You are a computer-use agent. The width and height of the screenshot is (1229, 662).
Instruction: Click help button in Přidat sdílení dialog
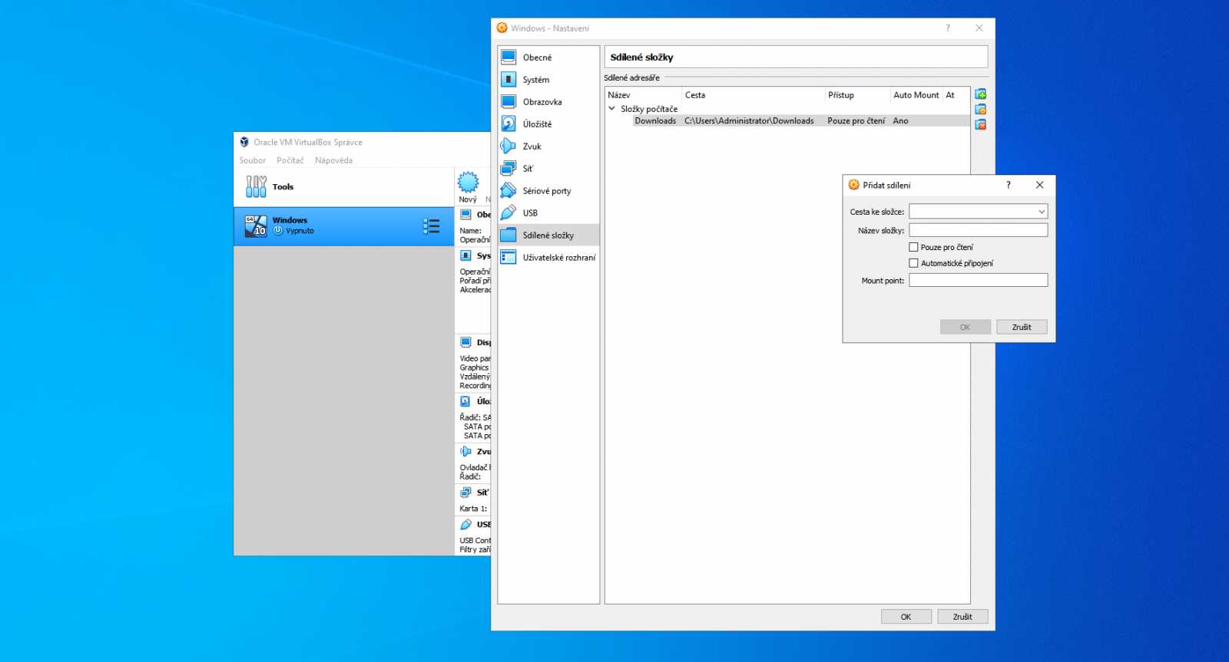(1009, 185)
